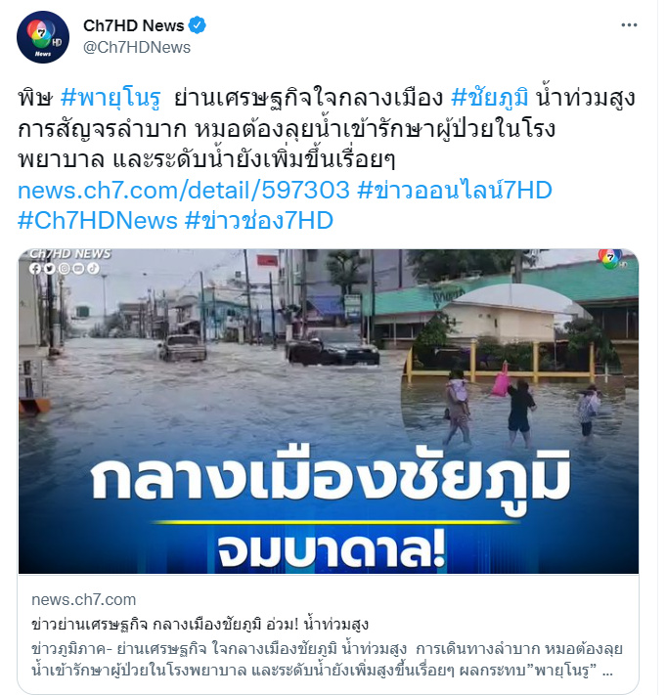666x695 pixels.
Task: Open the #ชัยภูมิ hashtag
Action: coord(490,98)
